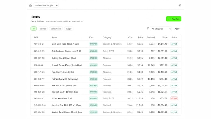Select the All filter pill
The width and height of the screenshot is (211, 119).
(x=34, y=29)
